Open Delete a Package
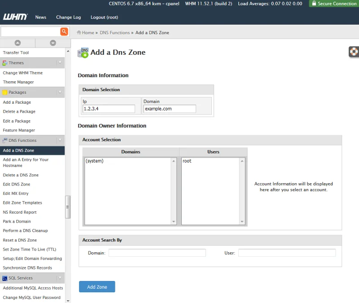This screenshot has width=359, height=303. point(19,111)
